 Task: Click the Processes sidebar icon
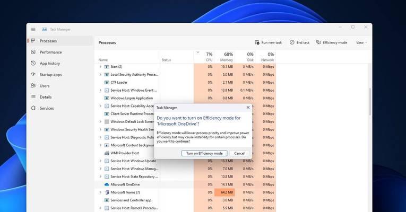click(33, 41)
